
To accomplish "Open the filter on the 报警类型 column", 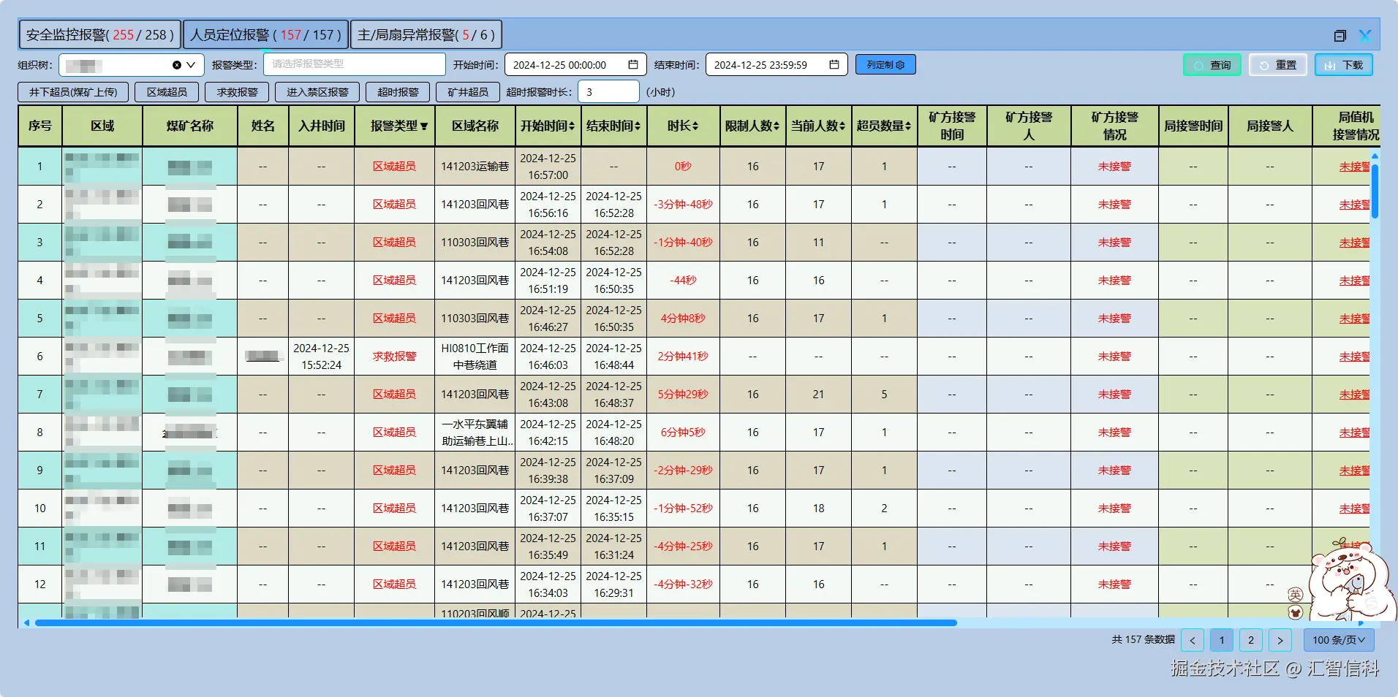I will pyautogui.click(x=424, y=126).
